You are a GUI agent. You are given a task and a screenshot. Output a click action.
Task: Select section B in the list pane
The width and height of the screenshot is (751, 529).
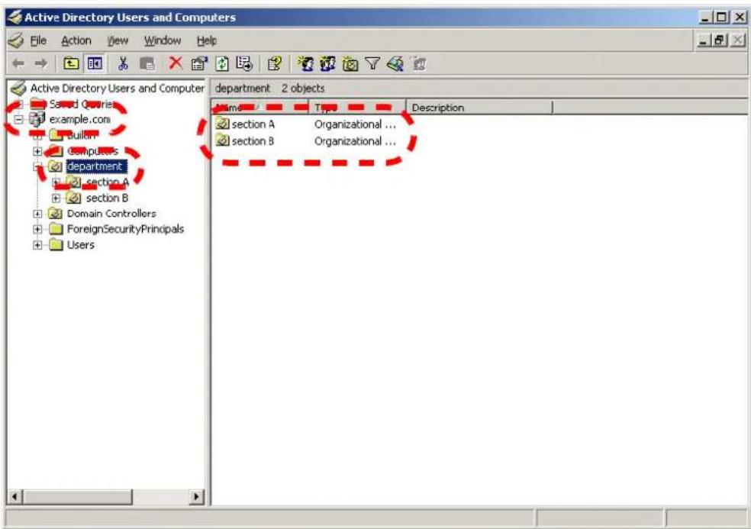[x=253, y=141]
